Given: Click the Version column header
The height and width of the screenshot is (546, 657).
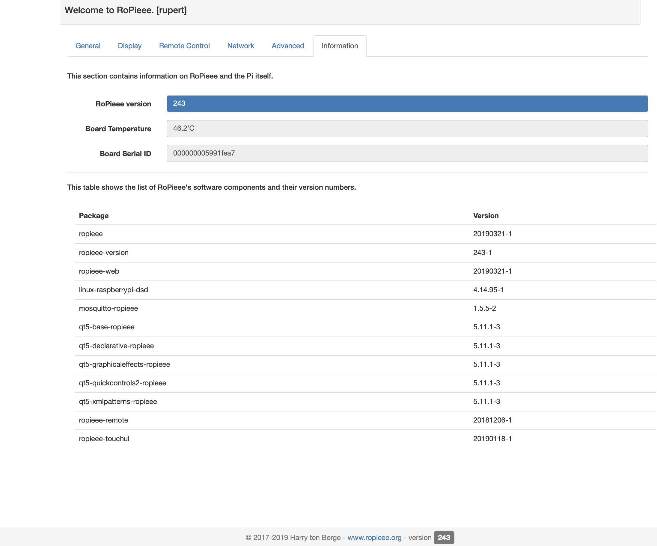Looking at the screenshot, I should (486, 215).
